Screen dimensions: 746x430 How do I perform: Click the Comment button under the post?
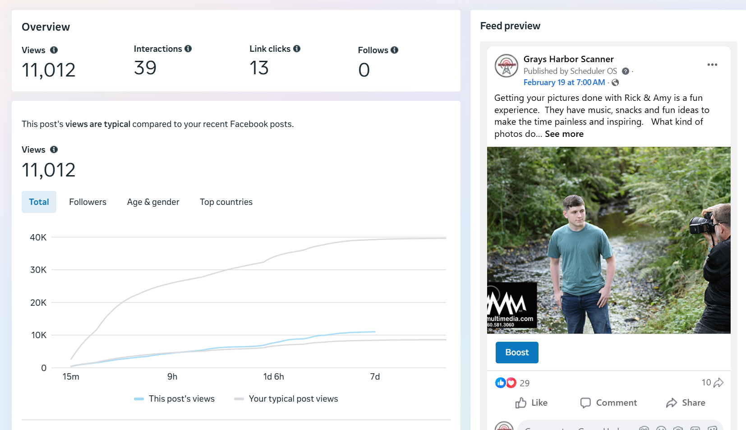click(608, 403)
